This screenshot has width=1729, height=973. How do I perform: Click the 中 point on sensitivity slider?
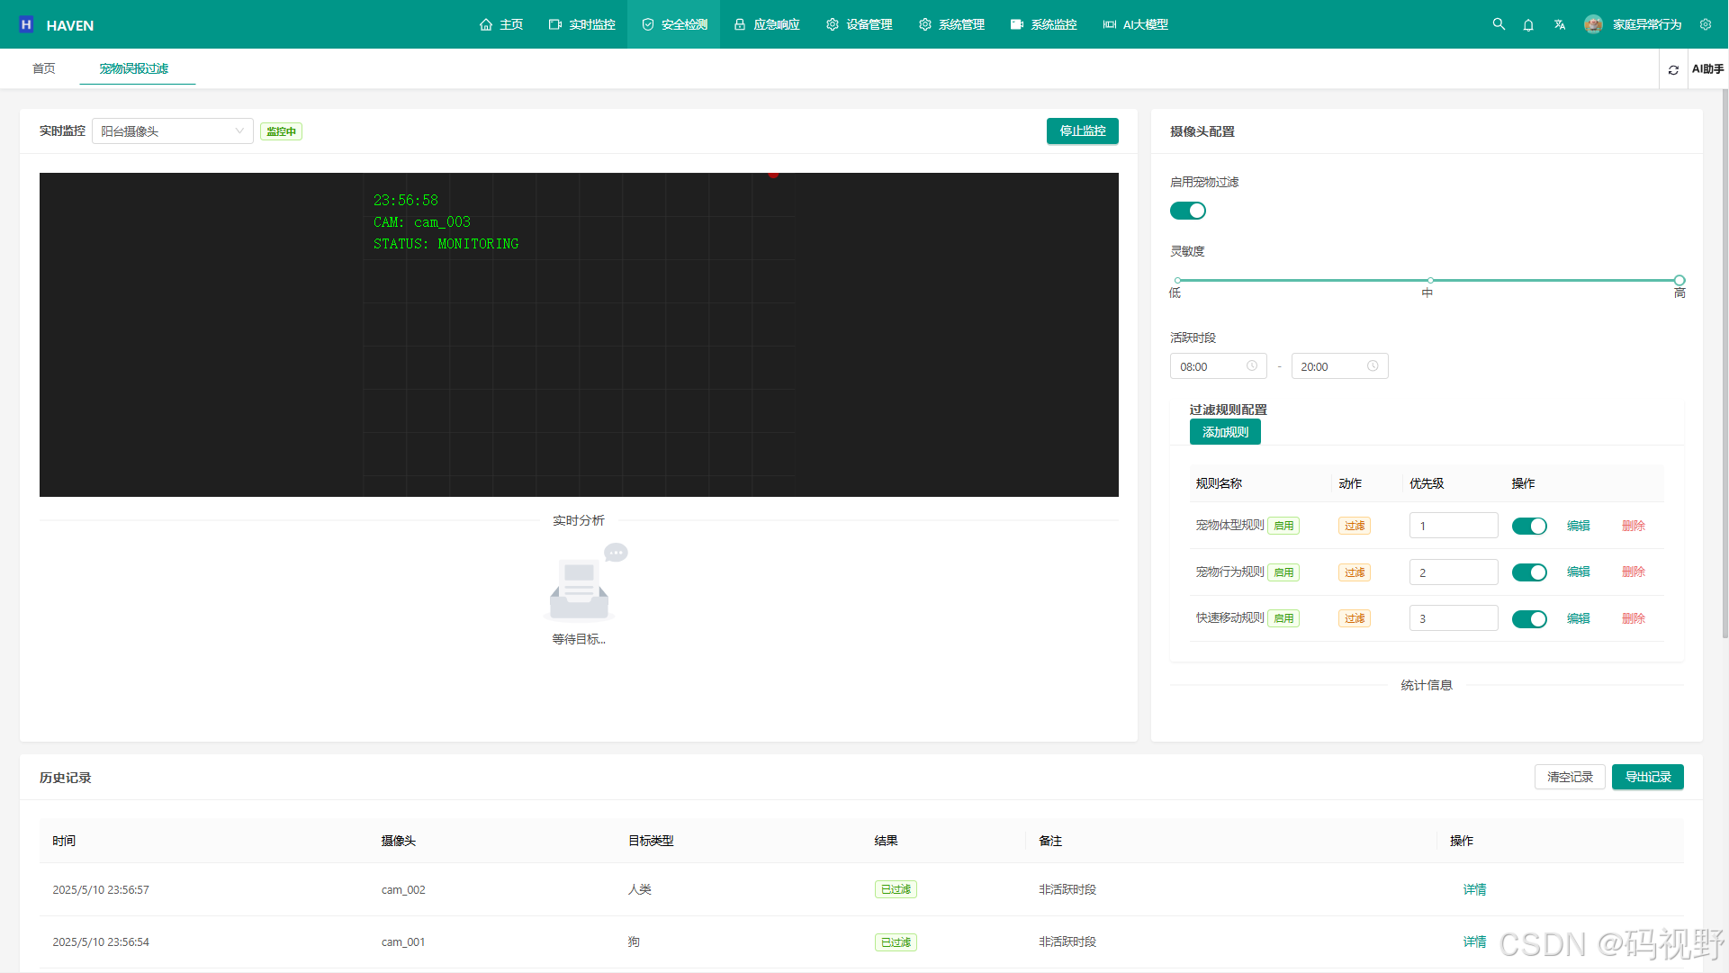click(1429, 281)
